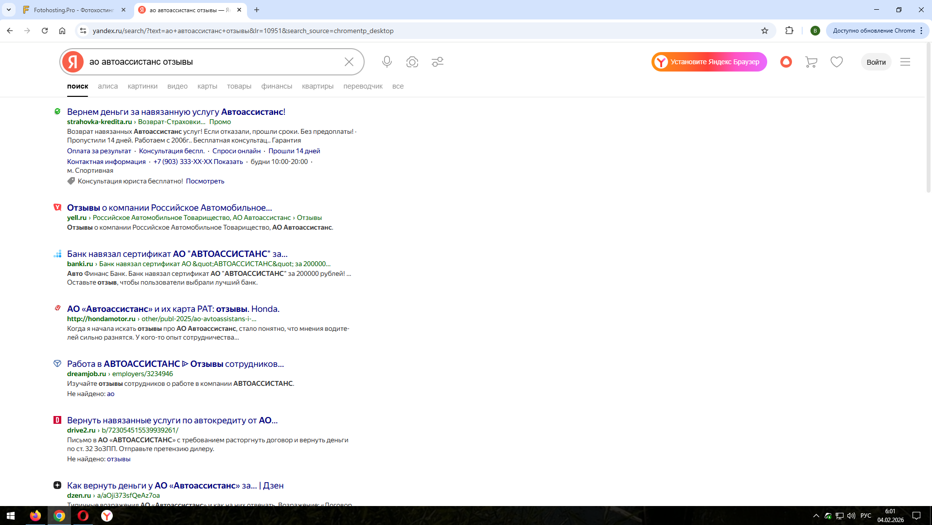932x525 pixels.
Task: Clear the search query with X
Action: (x=349, y=62)
